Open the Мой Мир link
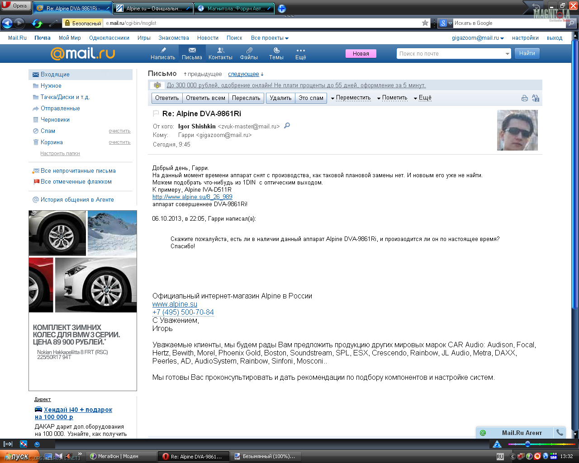The width and height of the screenshot is (579, 463). 70,38
